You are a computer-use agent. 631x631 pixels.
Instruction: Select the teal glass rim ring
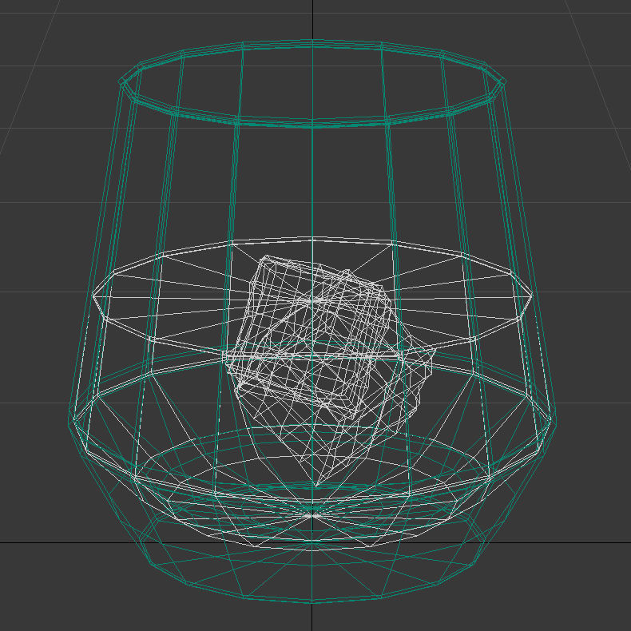tap(312, 84)
